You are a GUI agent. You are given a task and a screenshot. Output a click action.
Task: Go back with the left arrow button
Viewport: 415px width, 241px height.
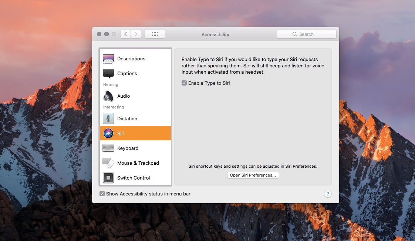pos(126,34)
